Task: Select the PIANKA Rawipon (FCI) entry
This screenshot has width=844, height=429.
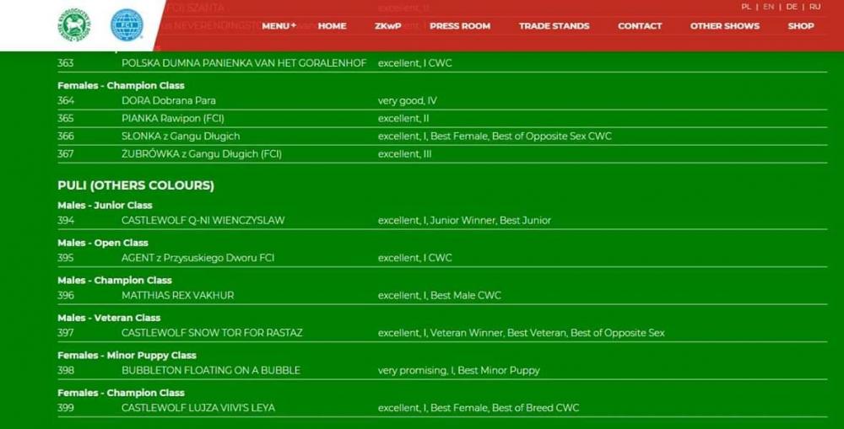Action: pos(173,118)
